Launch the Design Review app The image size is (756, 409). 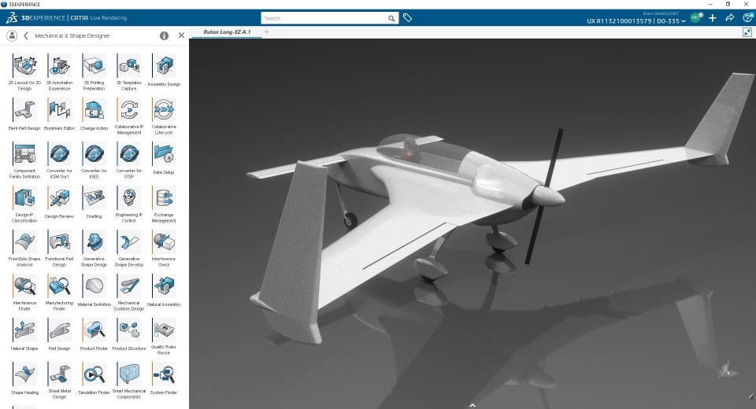pyautogui.click(x=59, y=198)
